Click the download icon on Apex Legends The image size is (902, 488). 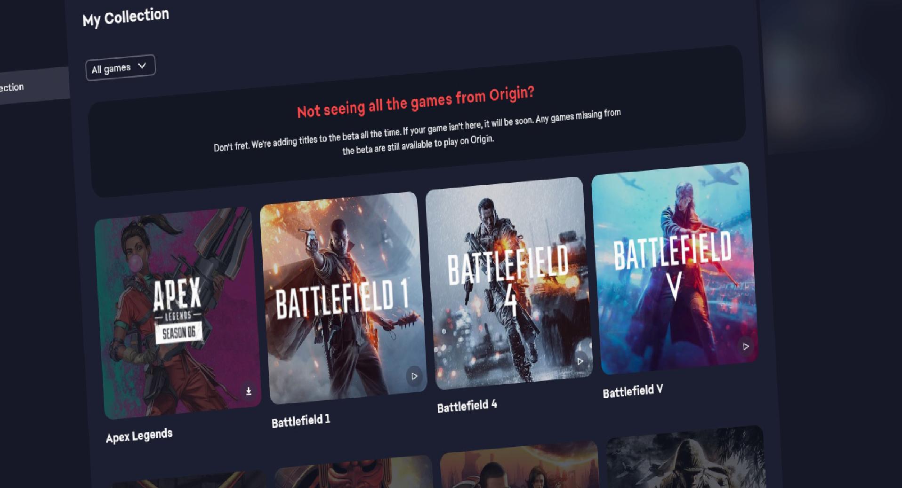click(249, 391)
